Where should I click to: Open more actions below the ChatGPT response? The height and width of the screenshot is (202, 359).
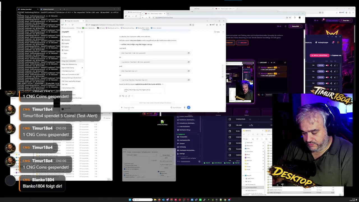click(132, 96)
